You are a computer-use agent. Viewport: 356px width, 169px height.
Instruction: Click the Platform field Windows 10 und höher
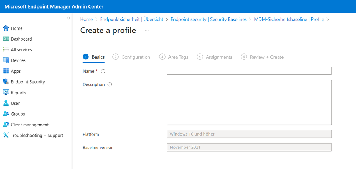coord(249,134)
